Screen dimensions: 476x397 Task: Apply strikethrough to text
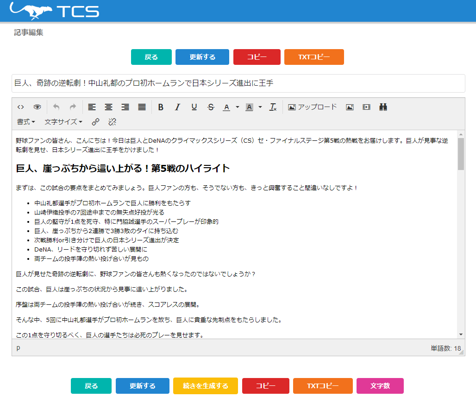click(x=211, y=107)
